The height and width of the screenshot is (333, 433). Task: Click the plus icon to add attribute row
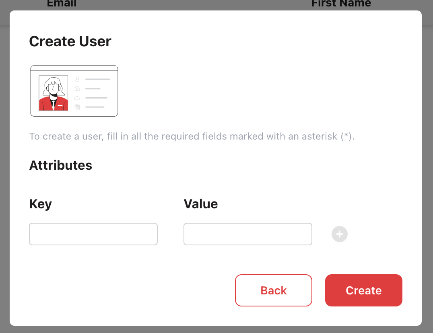pos(339,234)
